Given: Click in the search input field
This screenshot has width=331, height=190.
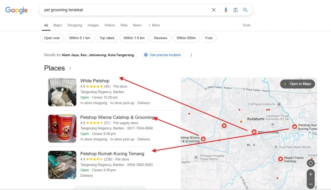Looking at the screenshot, I should (127, 10).
